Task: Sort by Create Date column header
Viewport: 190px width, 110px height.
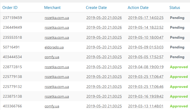Action: (x=96, y=8)
